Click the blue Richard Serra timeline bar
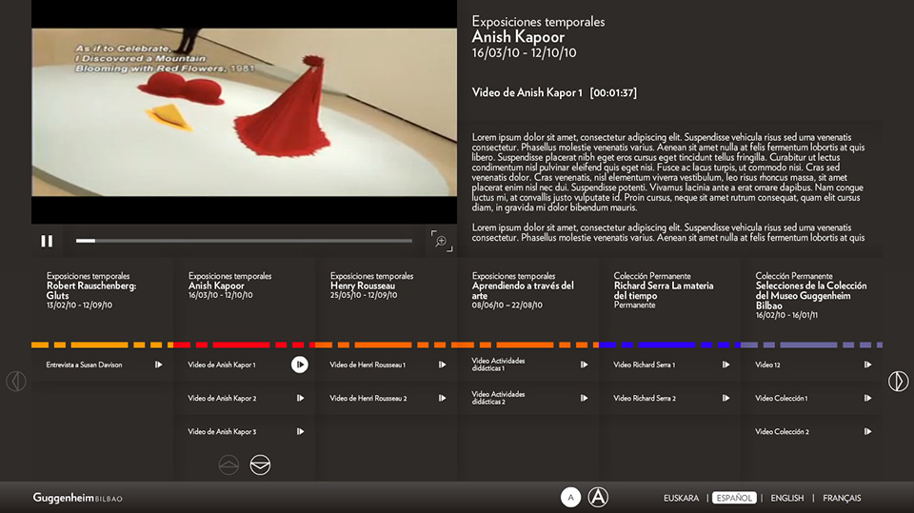914x513 pixels. tap(669, 345)
